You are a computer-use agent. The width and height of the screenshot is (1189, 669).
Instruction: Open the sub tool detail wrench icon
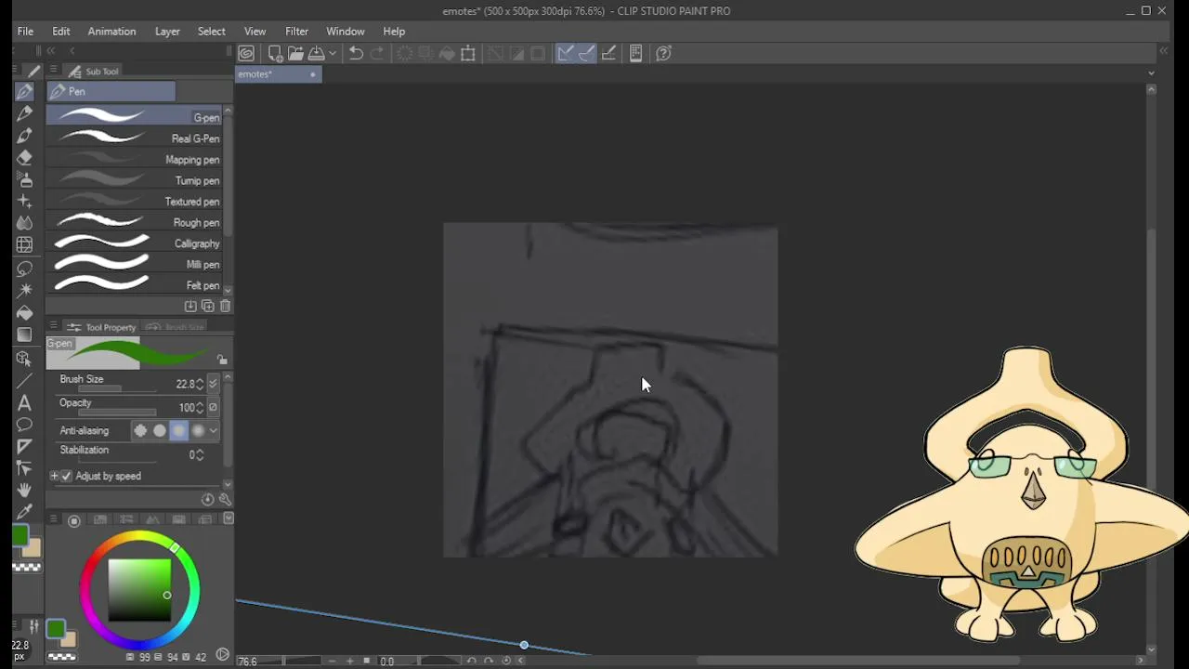[225, 499]
